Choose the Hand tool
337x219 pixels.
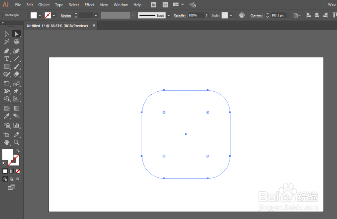[x=7, y=142]
